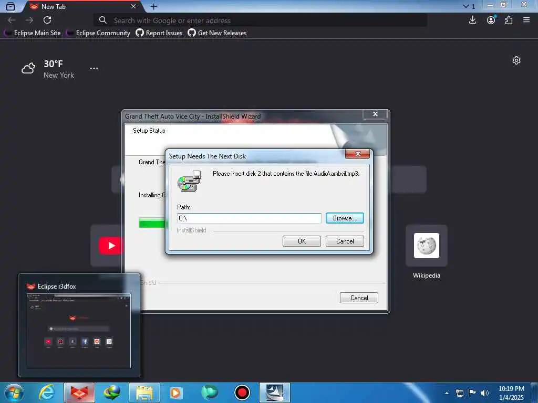Show hidden system tray icons
The image size is (538, 403).
[x=447, y=393]
